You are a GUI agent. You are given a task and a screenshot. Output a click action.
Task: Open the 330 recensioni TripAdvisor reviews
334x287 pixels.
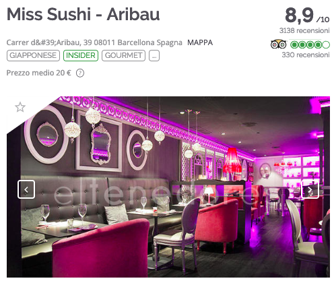click(x=306, y=55)
